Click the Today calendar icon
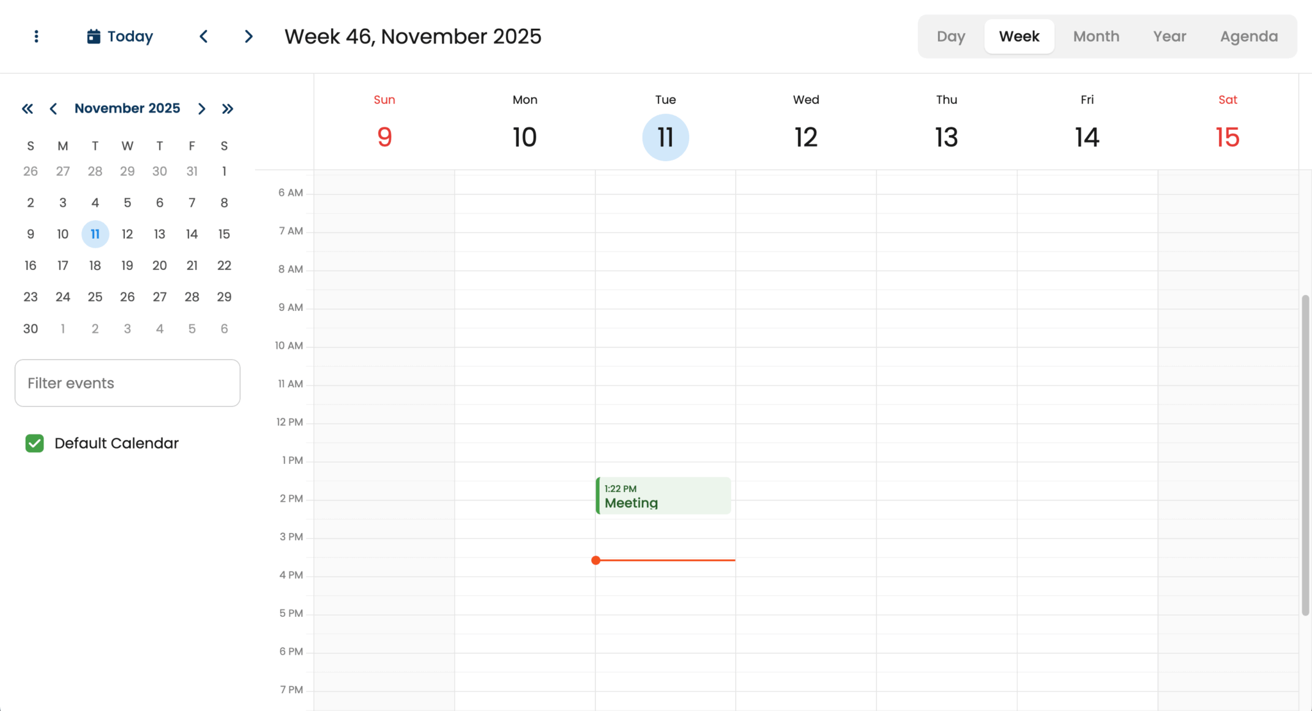Screen dimensions: 1312x711 [x=94, y=36]
